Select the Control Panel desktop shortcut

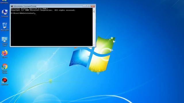click(5, 41)
